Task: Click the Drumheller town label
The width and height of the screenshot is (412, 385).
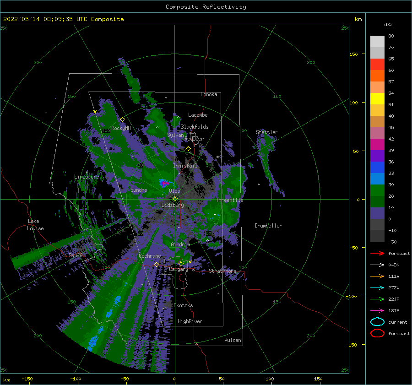Action: (x=268, y=226)
